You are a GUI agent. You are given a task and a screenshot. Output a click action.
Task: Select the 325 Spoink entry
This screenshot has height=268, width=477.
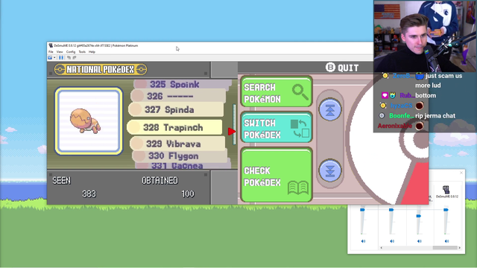(182, 84)
